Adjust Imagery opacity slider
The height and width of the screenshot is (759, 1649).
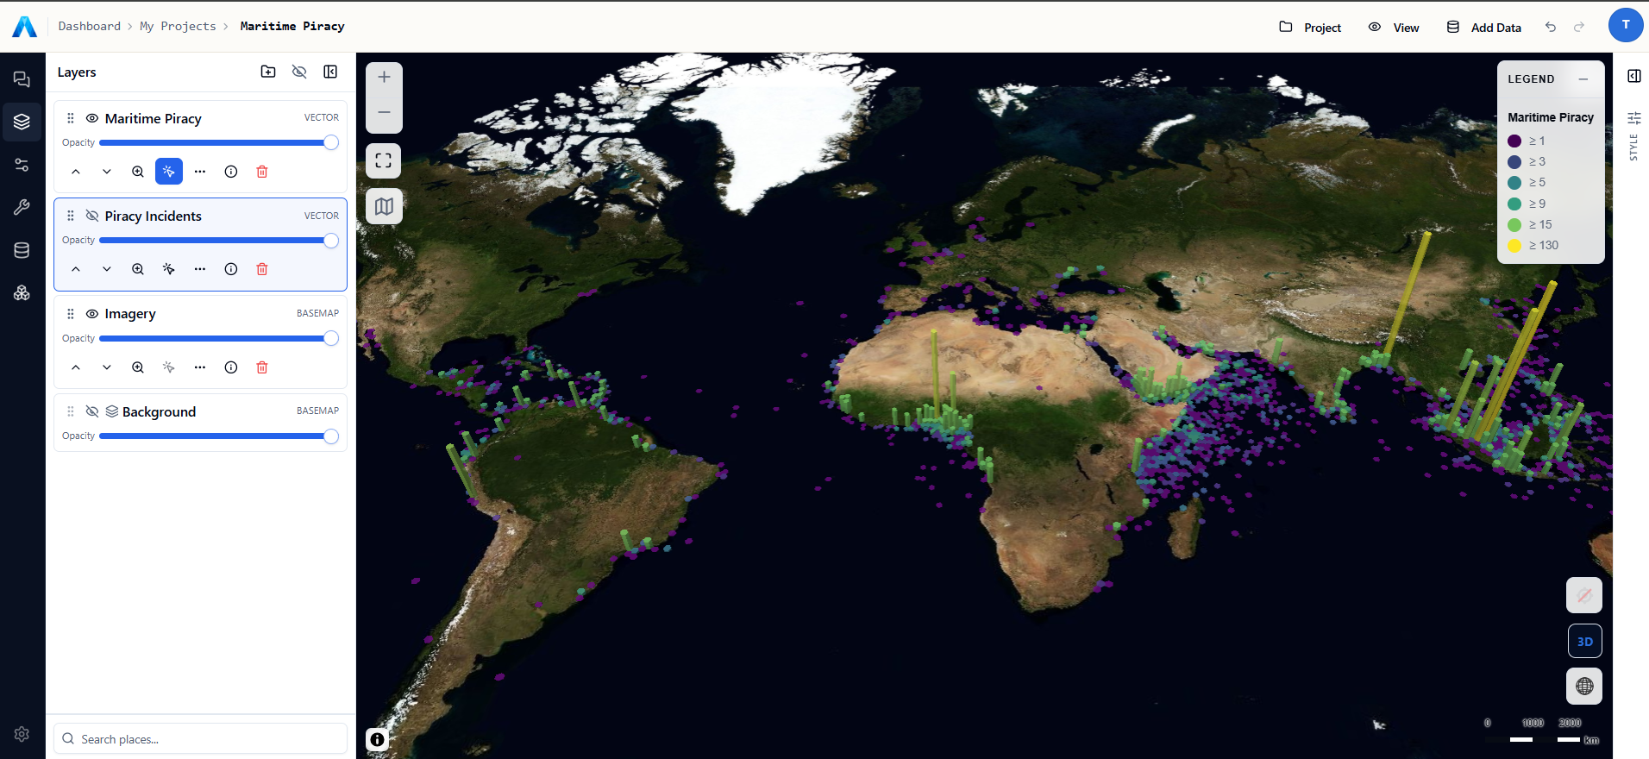click(219, 338)
